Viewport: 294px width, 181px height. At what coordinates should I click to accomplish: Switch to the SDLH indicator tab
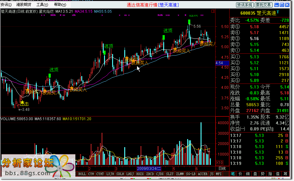pos(120,174)
